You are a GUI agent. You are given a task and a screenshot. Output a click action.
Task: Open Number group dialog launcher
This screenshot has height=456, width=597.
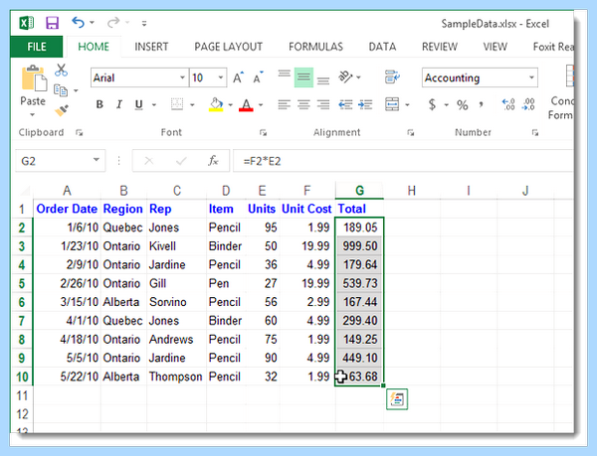pyautogui.click(x=535, y=132)
